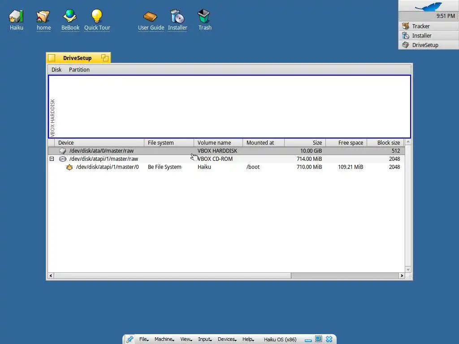Click the 109.21 MiB free space cell
The image size is (459, 344).
tap(351, 167)
